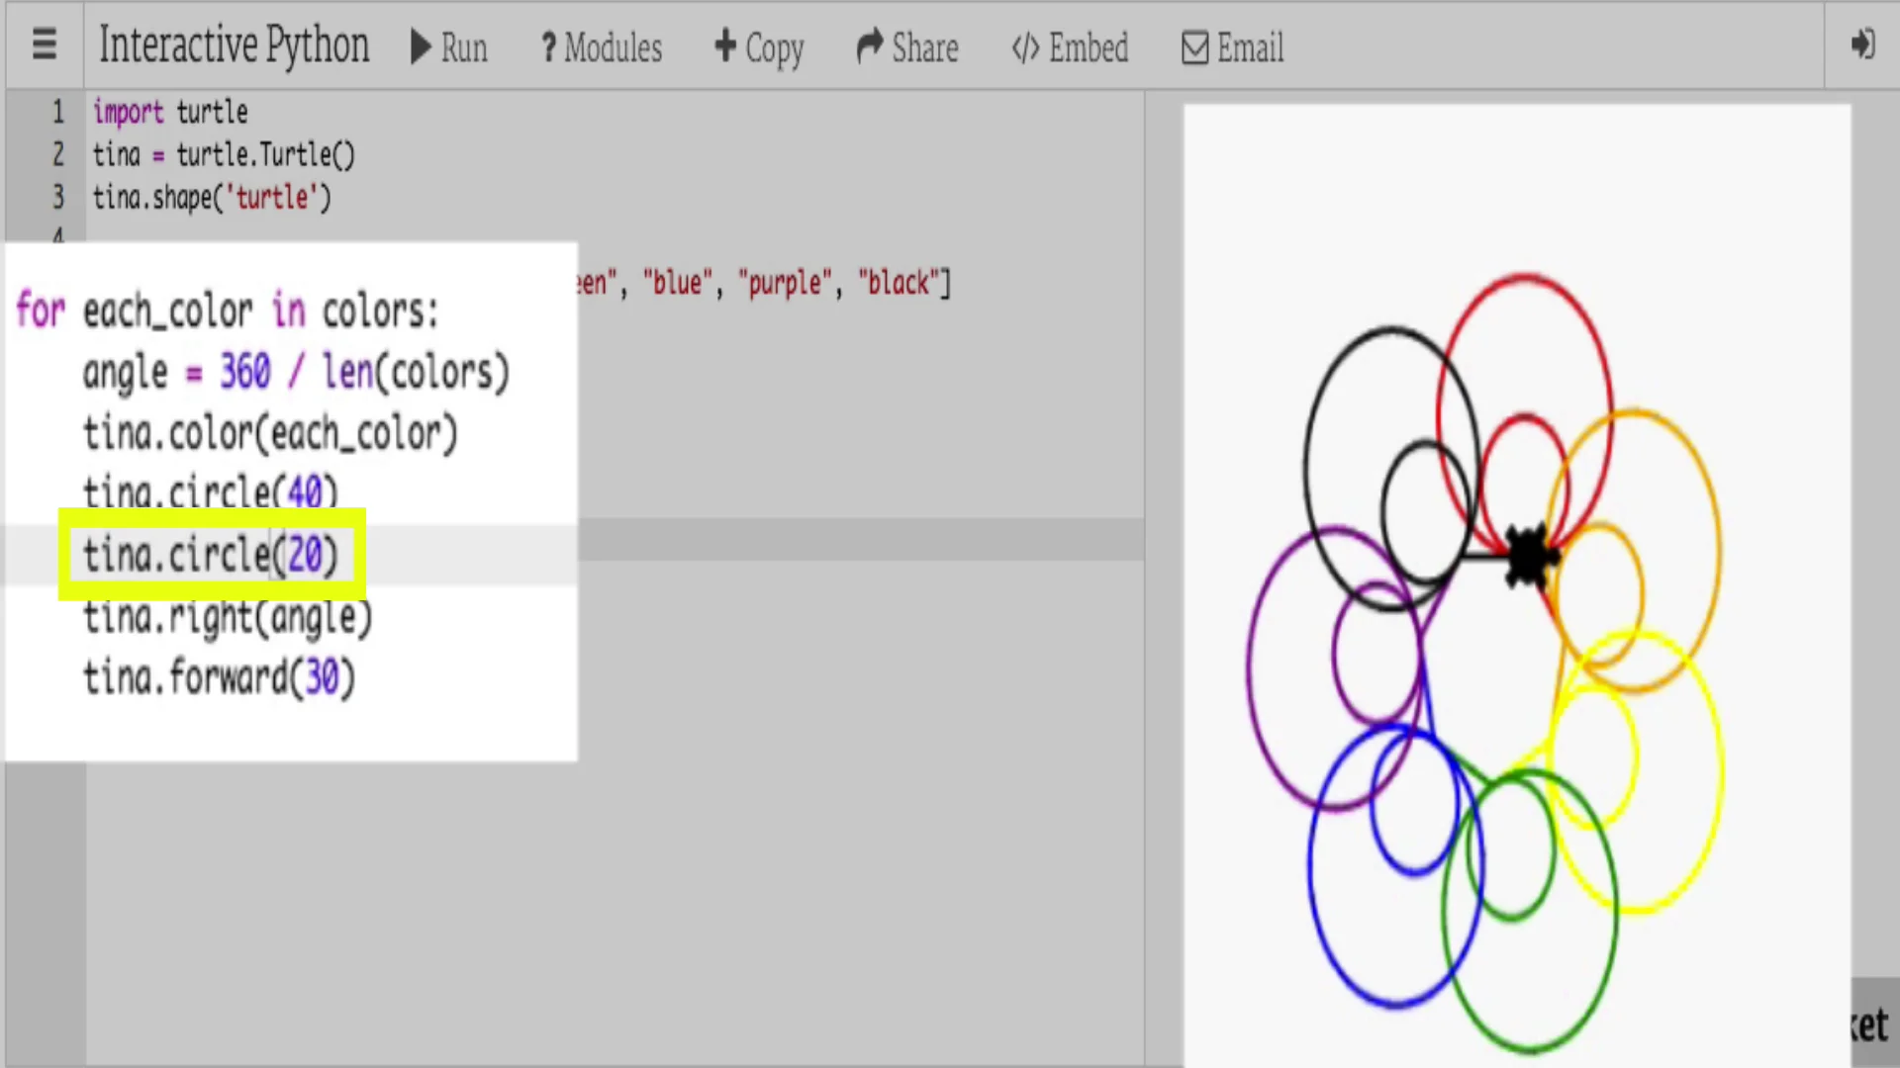1900x1068 pixels.
Task: Click the turtle in the canvas
Action: coord(1529,557)
